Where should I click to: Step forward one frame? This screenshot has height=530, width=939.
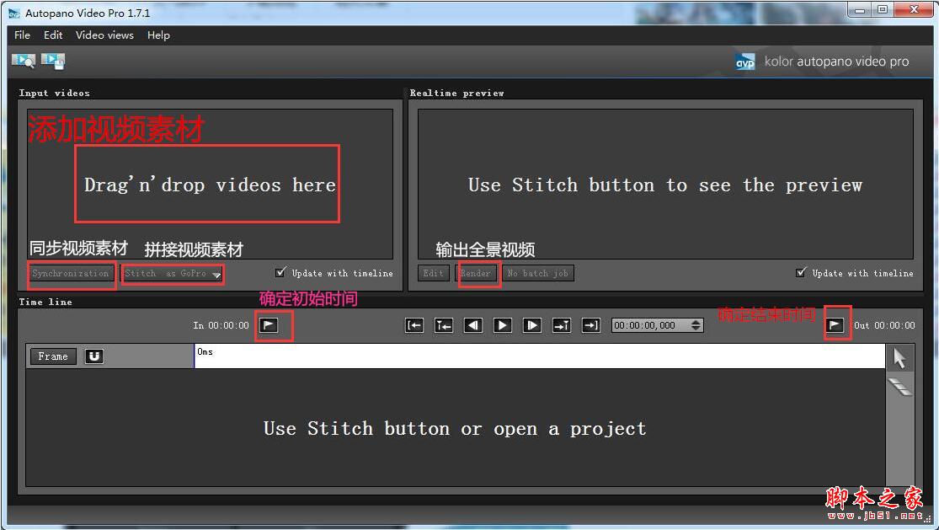point(531,325)
